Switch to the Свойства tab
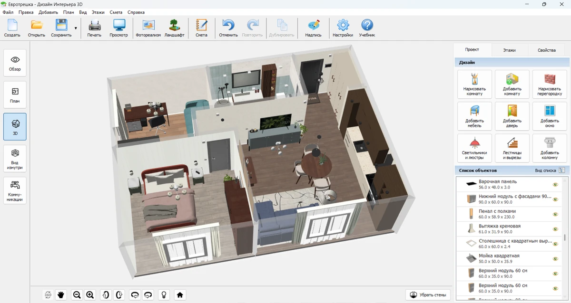The width and height of the screenshot is (571, 303). (546, 50)
